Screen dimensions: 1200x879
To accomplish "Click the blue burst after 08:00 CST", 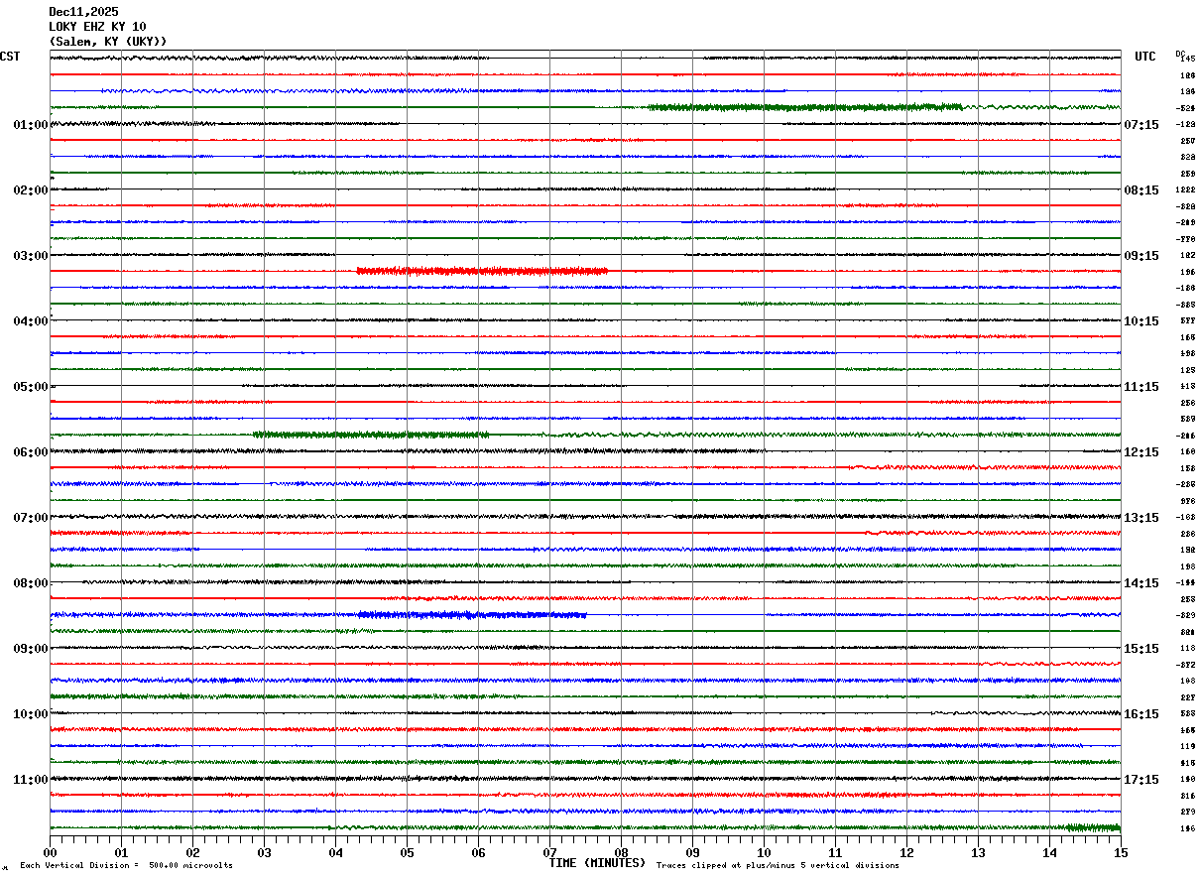I will tap(472, 615).
